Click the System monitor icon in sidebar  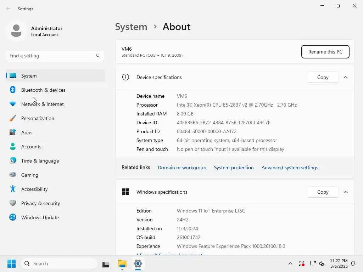[13, 76]
